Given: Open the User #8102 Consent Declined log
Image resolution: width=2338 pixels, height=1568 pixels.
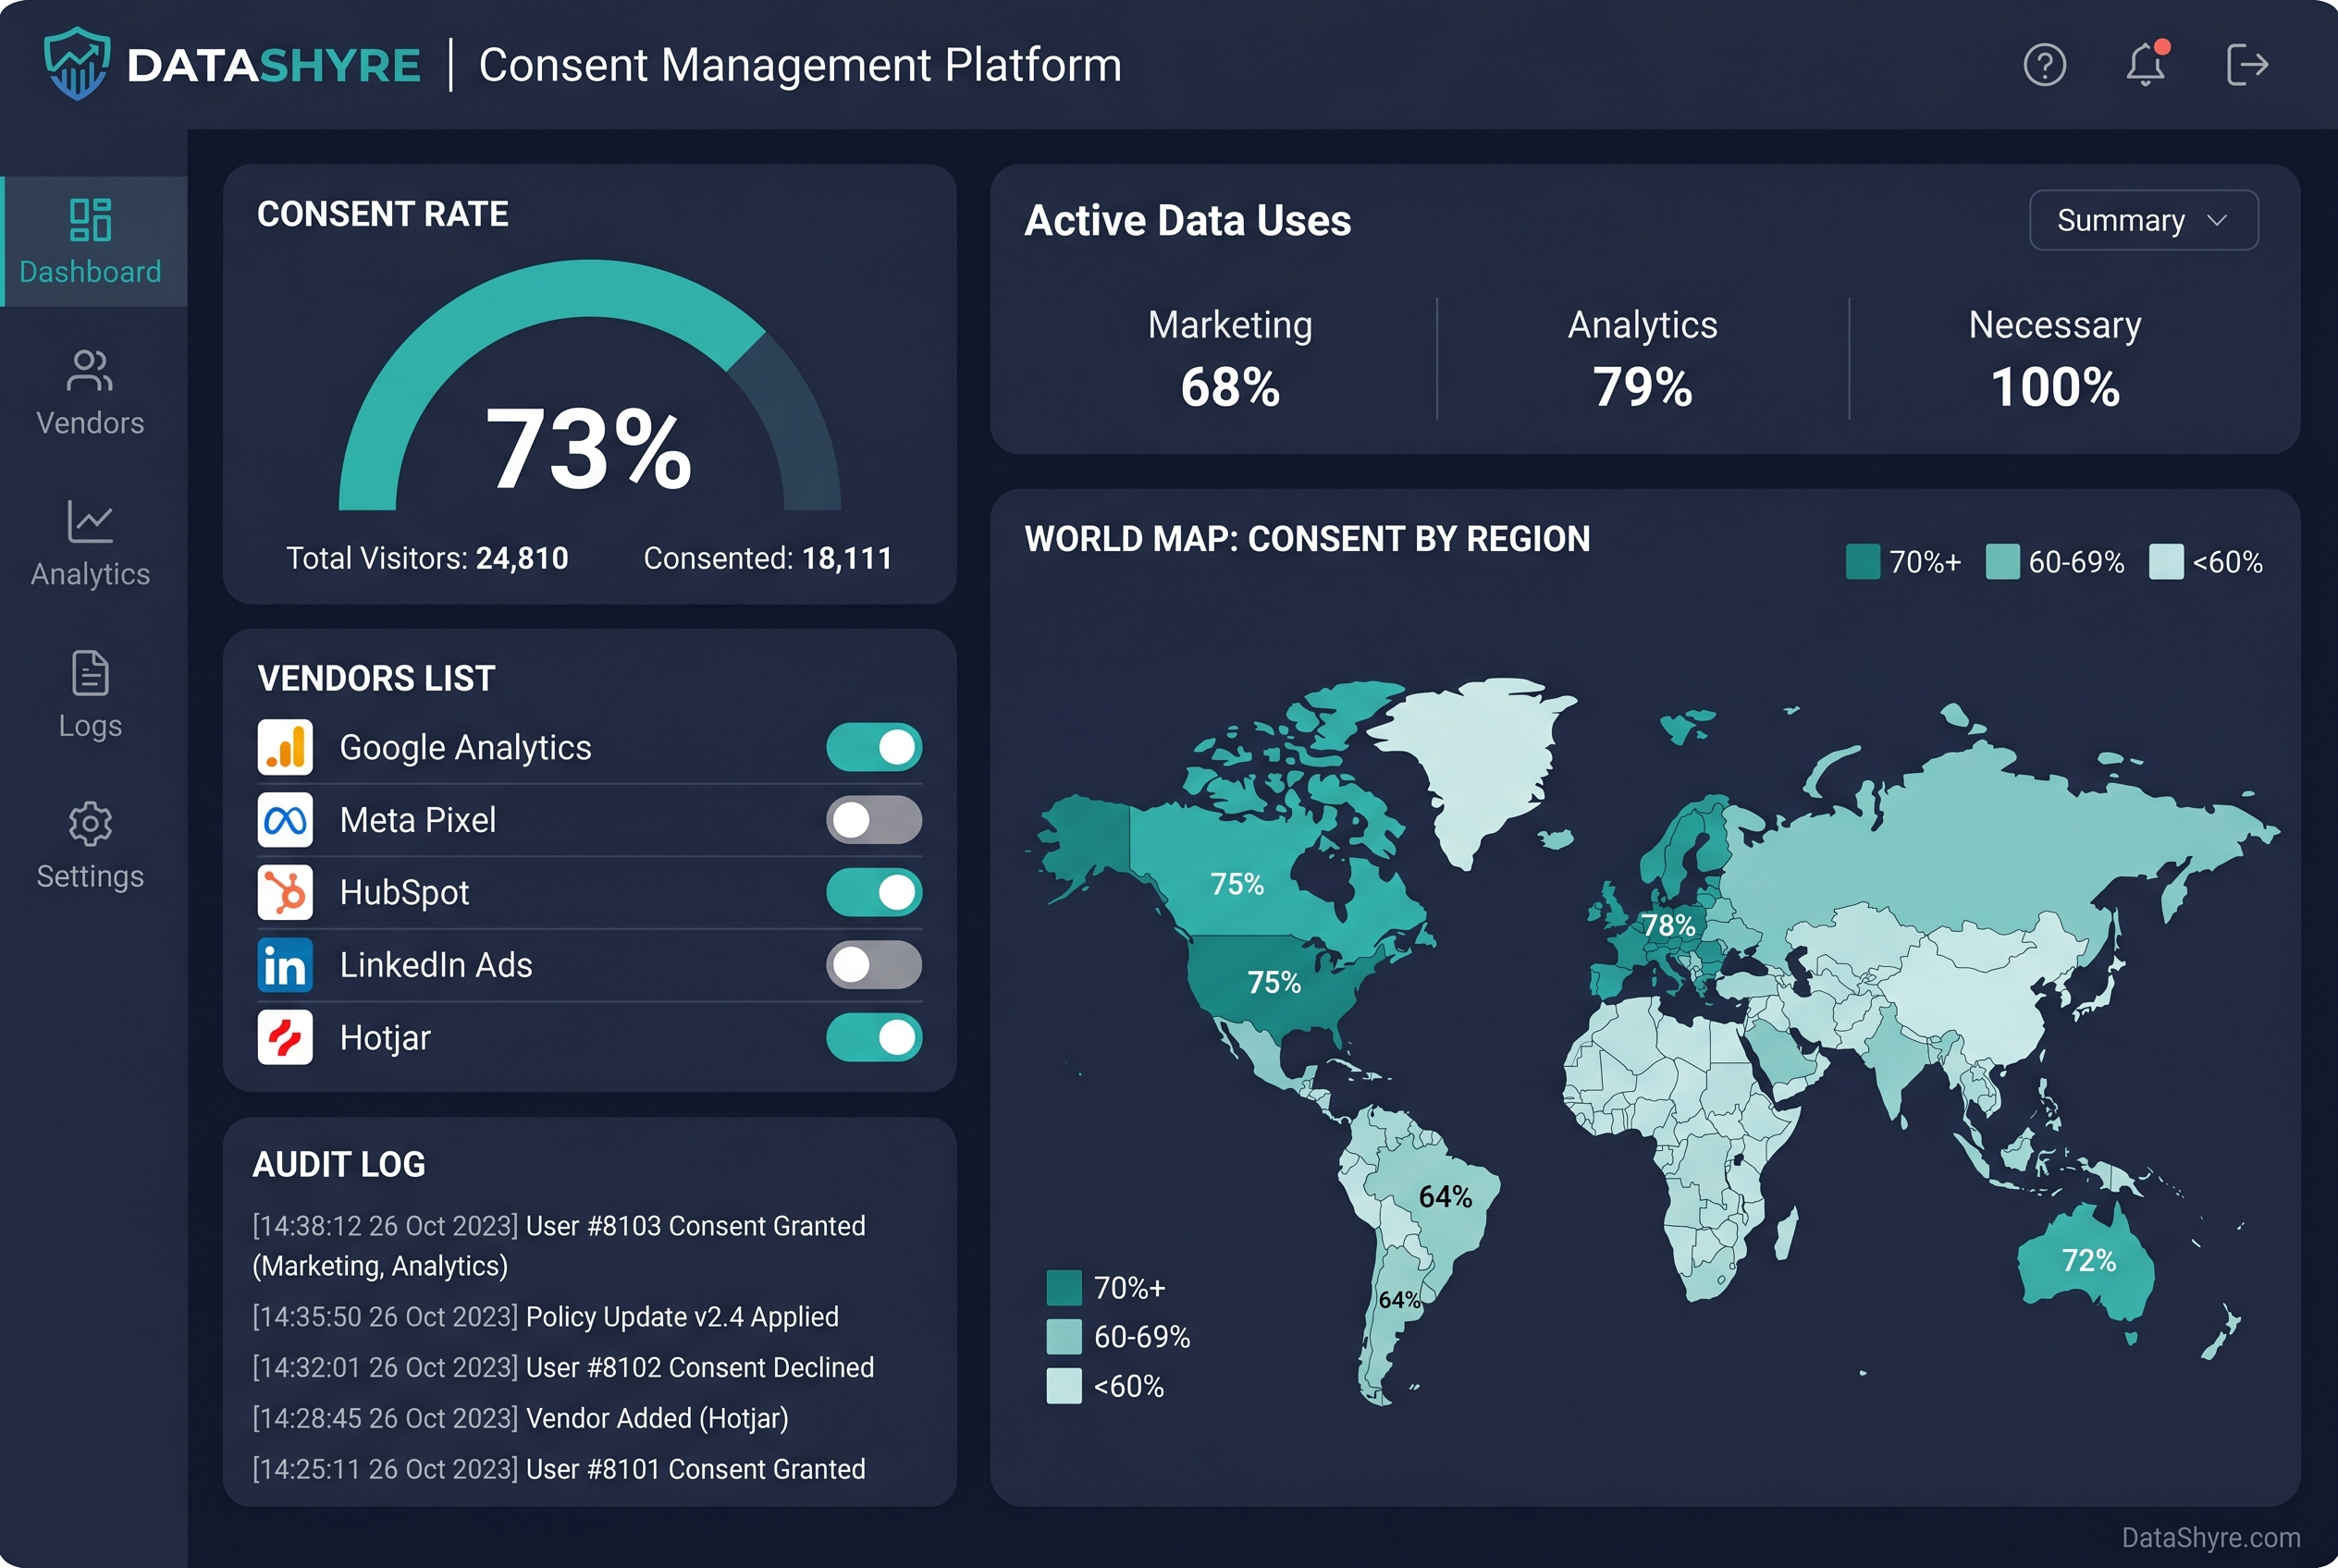Looking at the screenshot, I should 563,1367.
